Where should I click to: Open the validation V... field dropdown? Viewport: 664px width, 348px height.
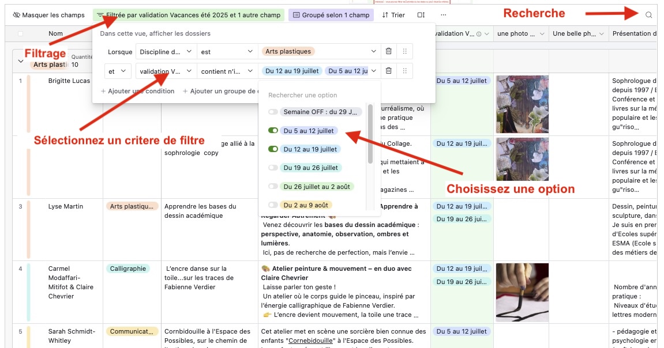click(166, 71)
